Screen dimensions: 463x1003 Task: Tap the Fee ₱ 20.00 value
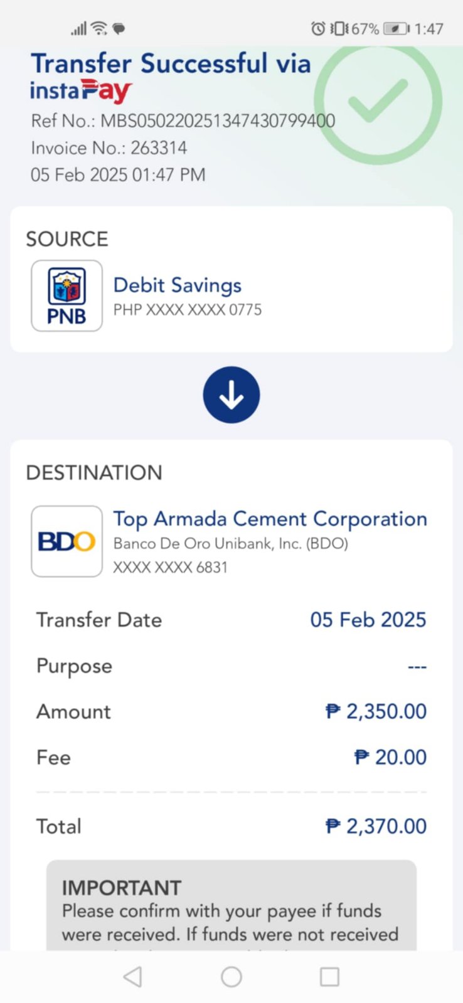coord(390,757)
